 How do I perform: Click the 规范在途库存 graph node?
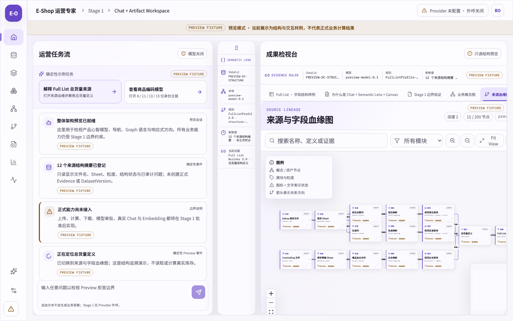pos(438,232)
